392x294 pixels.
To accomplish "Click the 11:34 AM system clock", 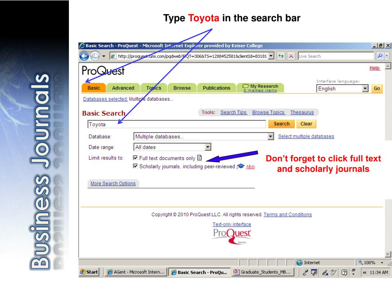I will pyautogui.click(x=379, y=273).
